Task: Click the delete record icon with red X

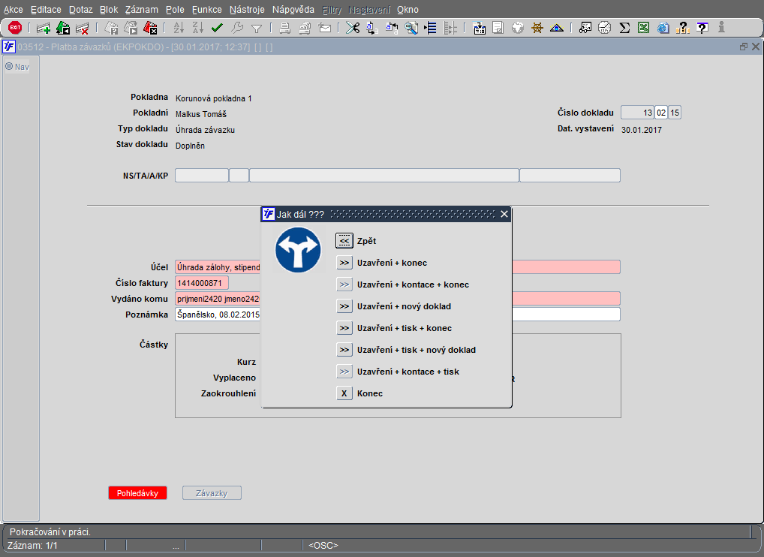Action: pos(83,28)
